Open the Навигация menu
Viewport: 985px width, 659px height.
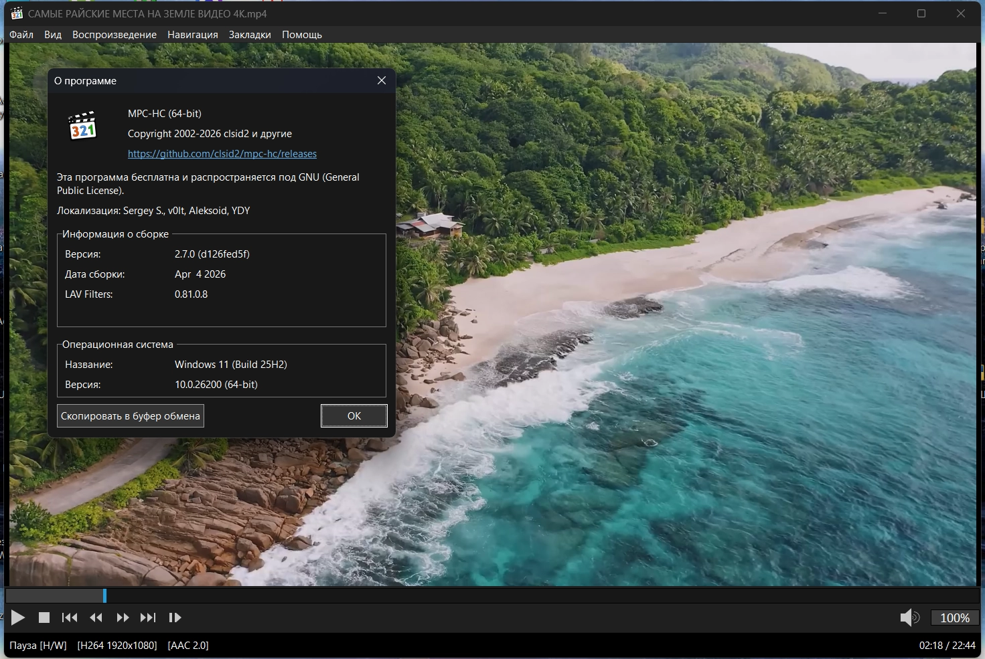[193, 35]
